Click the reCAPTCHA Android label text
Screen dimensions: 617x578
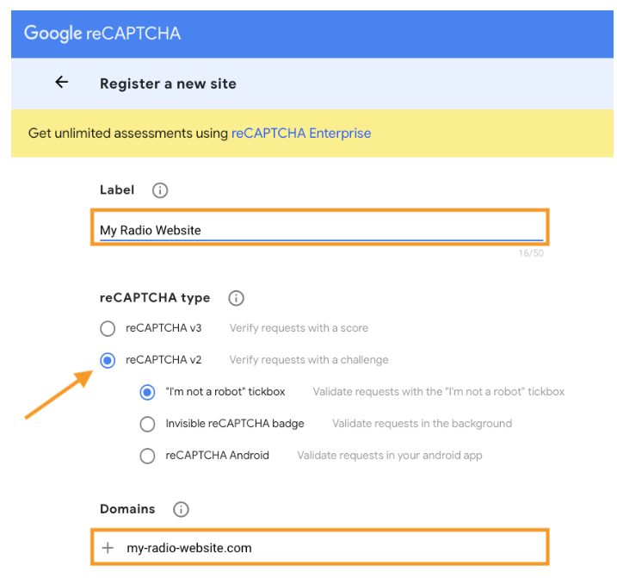coord(217,456)
